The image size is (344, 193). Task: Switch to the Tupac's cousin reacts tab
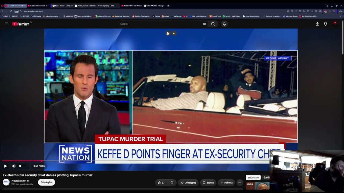(38, 6)
